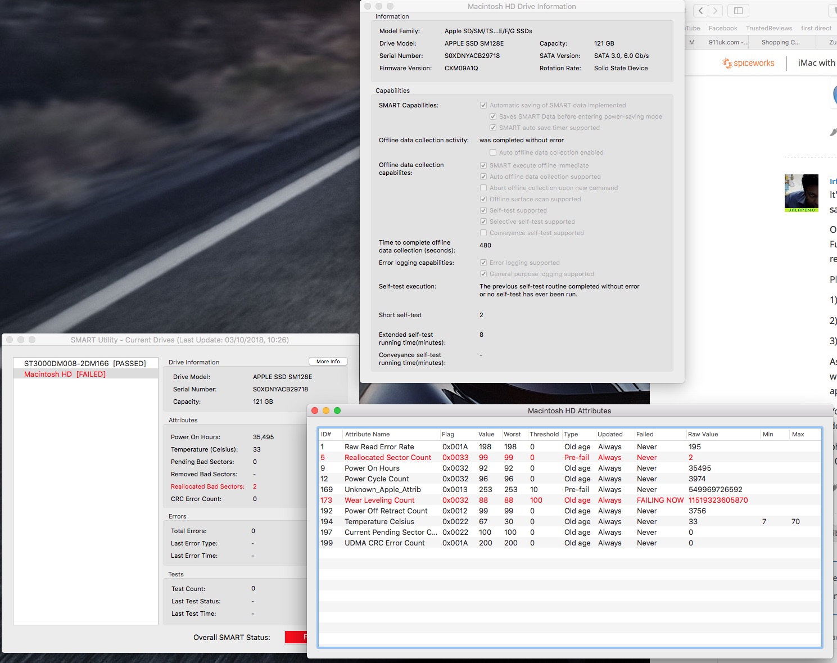Enable Auto offline data collection enabled checkbox

point(493,152)
